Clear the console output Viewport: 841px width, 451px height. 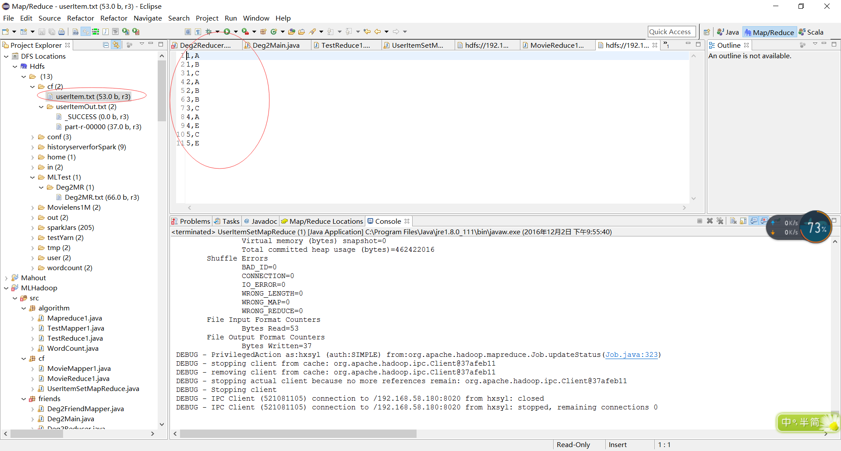(733, 221)
